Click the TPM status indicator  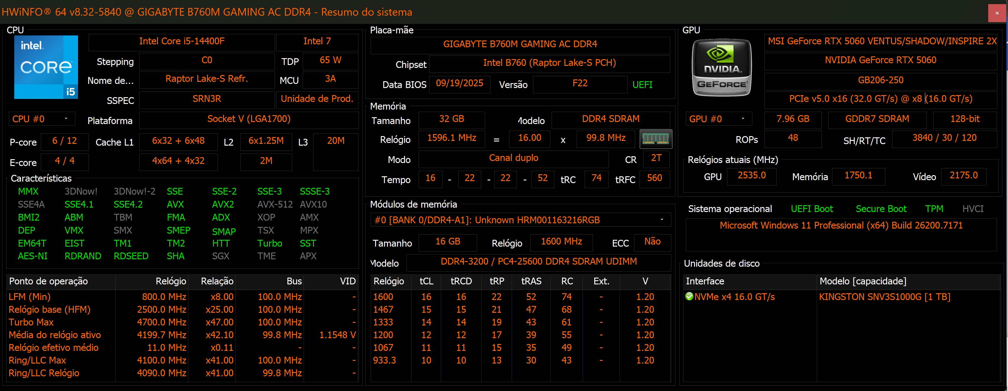[x=934, y=209]
